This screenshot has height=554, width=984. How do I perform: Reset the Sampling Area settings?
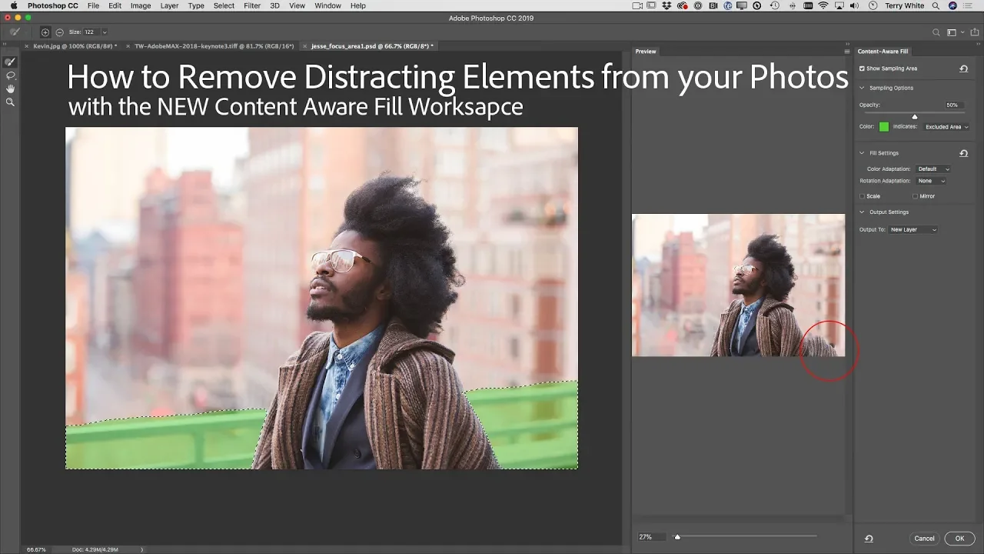pos(963,68)
